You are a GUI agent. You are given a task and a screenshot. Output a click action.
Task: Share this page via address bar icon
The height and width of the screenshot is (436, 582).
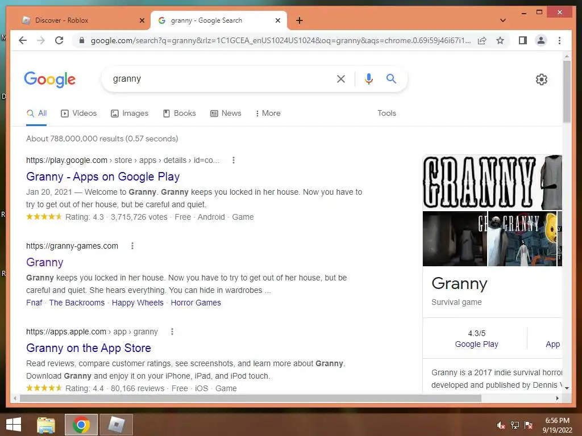coord(482,40)
